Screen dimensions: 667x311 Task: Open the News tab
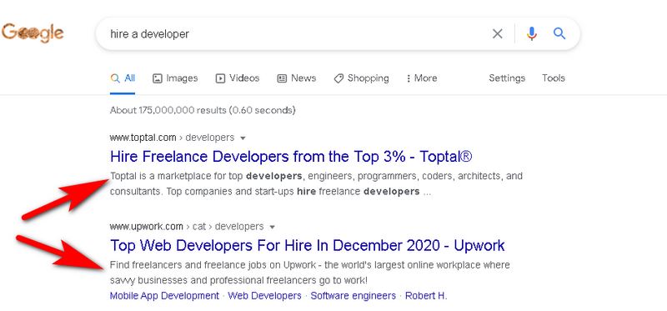pyautogui.click(x=297, y=78)
